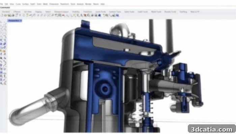Click the Open file folder icon
The height and width of the screenshot is (134, 236).
5,15
